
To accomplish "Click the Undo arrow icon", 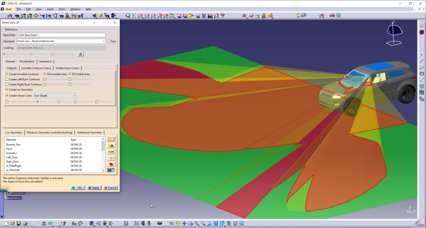I will tap(50, 224).
